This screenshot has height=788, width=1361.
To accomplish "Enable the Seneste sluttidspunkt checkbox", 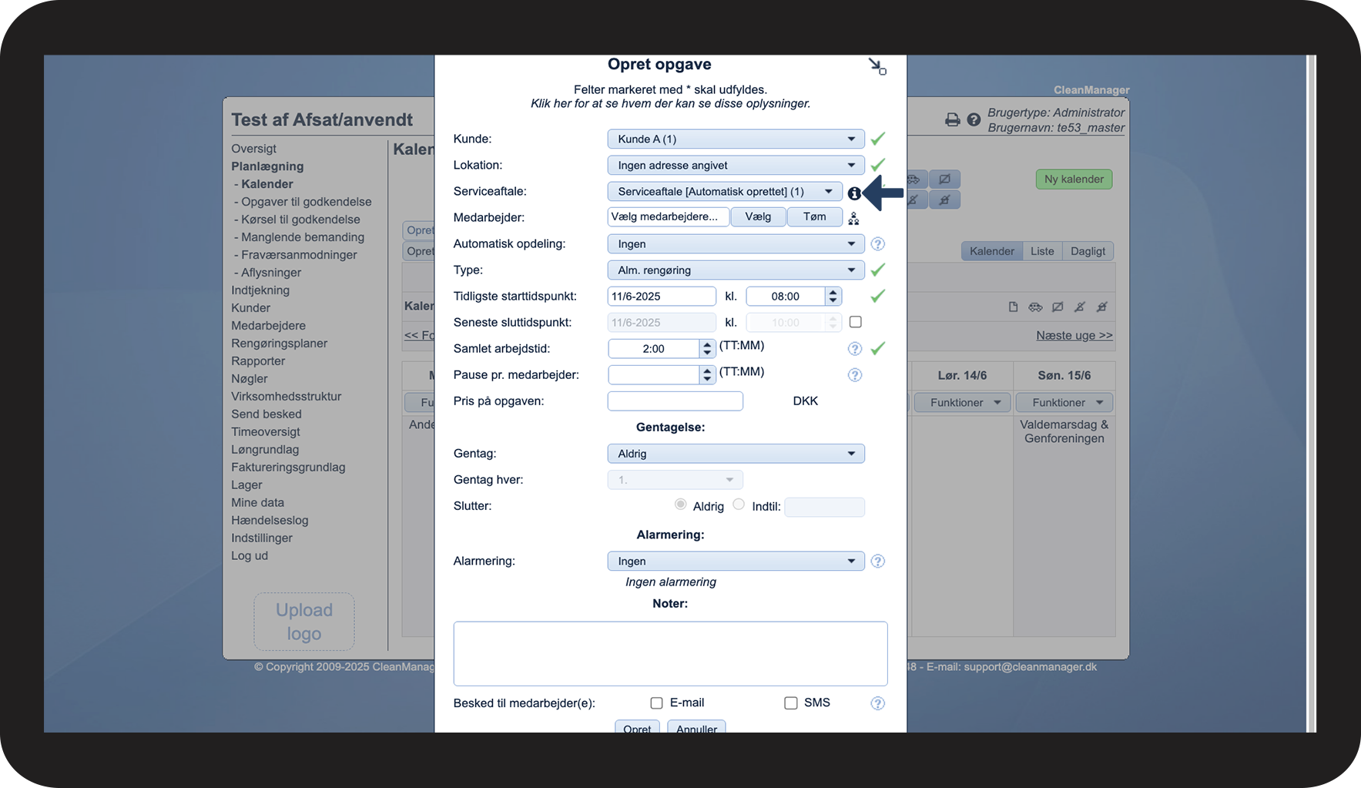I will coord(855,322).
